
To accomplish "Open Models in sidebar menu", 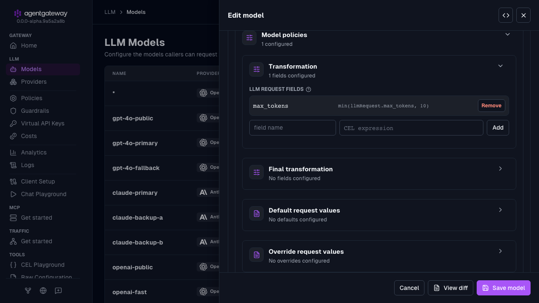I will [x=43, y=69].
